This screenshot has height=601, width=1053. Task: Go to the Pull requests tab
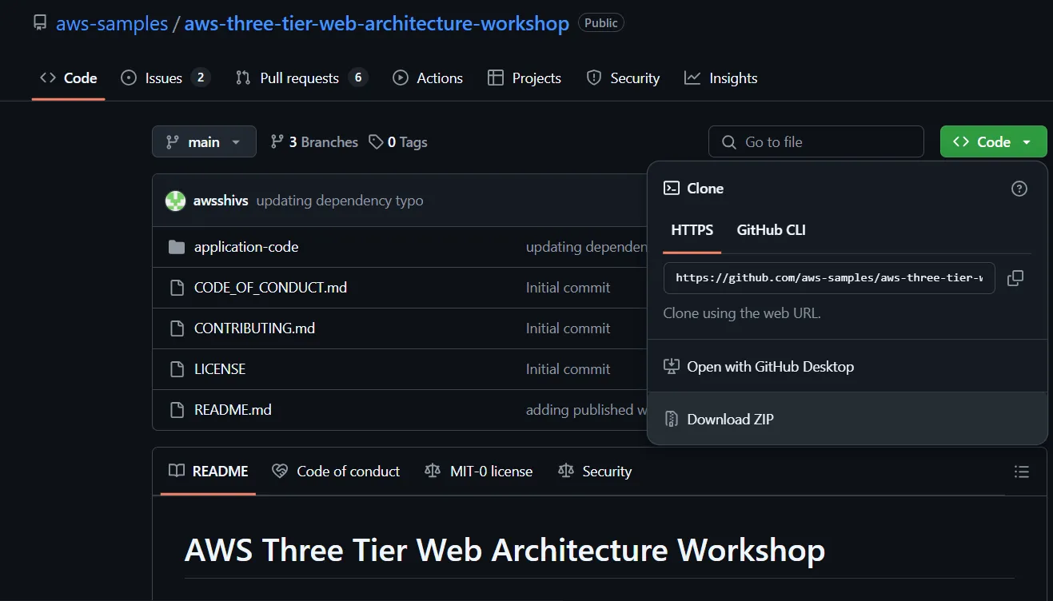coord(301,78)
